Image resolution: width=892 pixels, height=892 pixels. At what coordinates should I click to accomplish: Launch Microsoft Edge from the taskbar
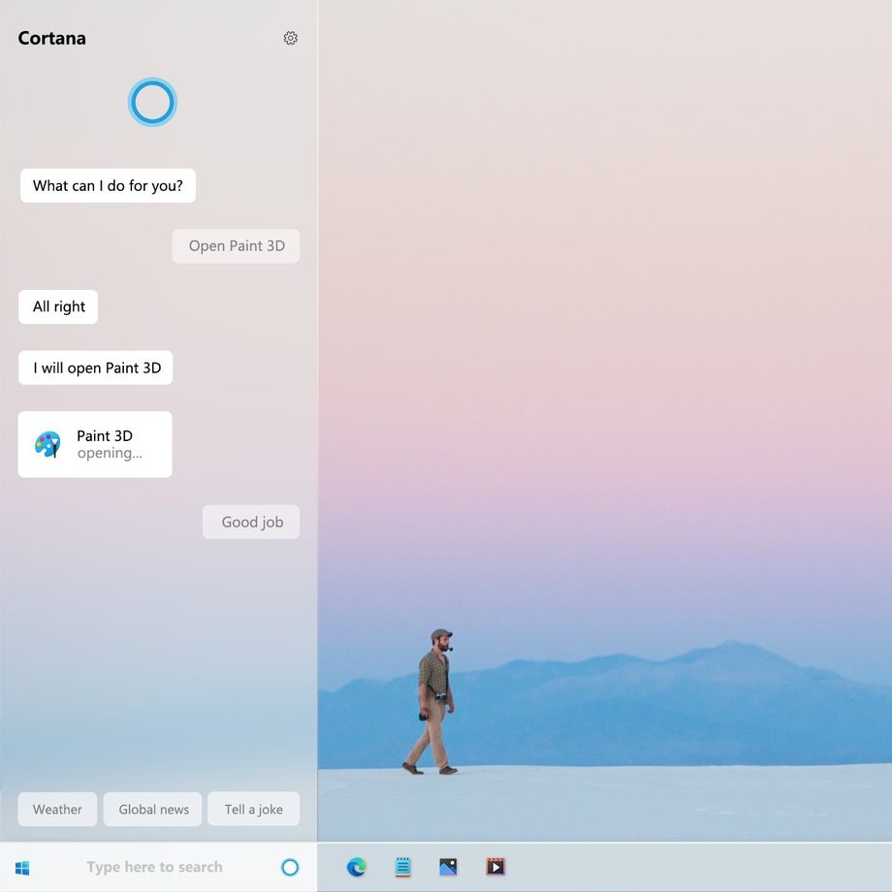click(x=357, y=867)
